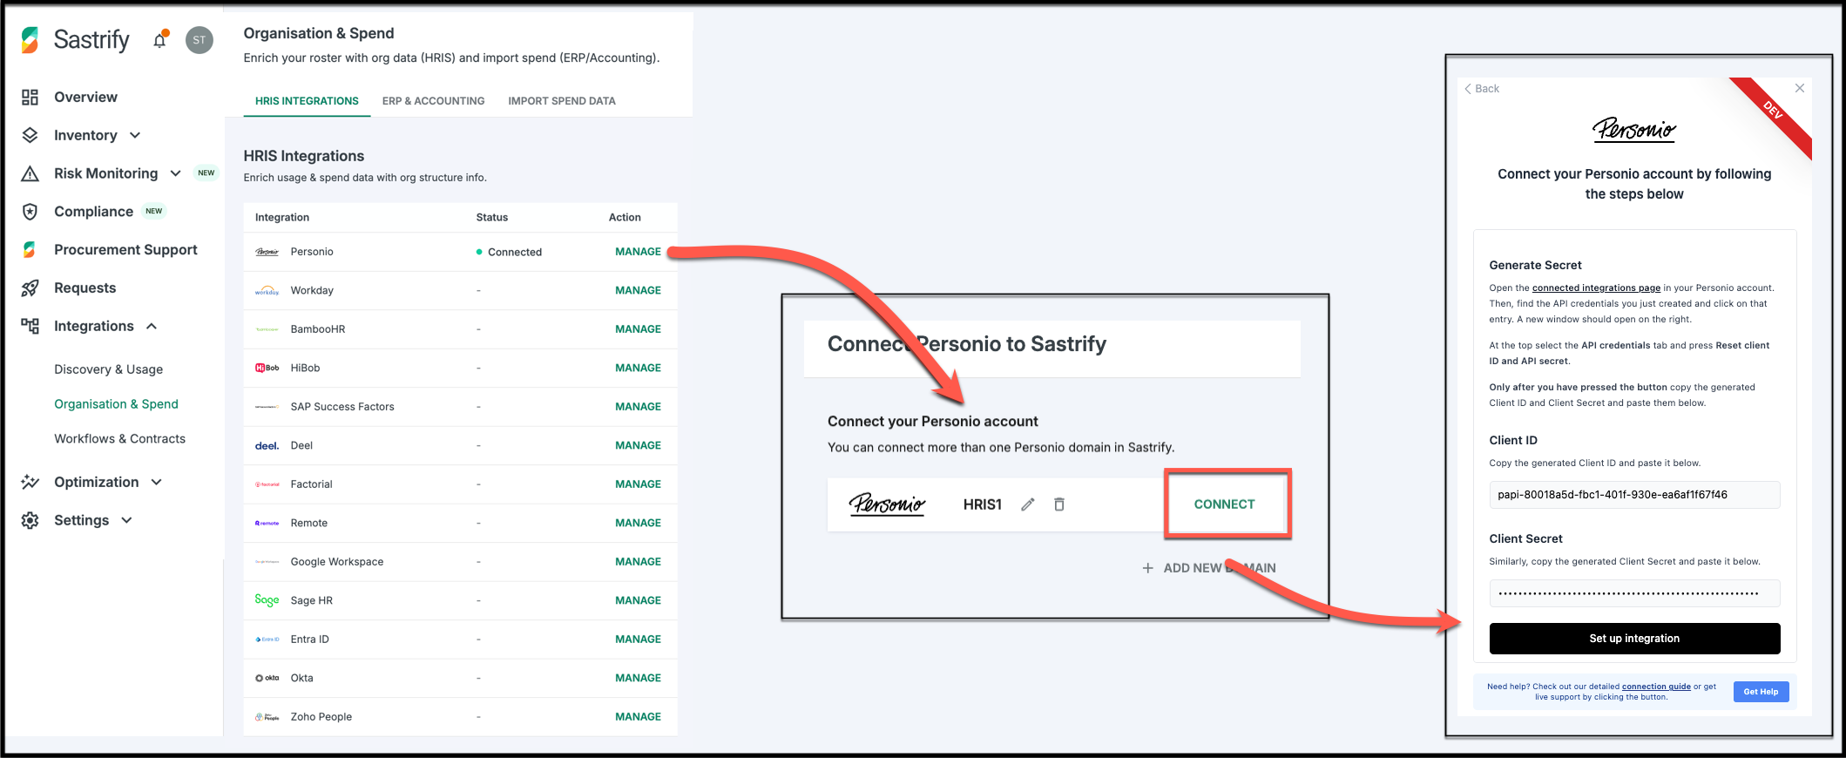Click the Optimization sparkle icon
The width and height of the screenshot is (1846, 758).
point(30,482)
